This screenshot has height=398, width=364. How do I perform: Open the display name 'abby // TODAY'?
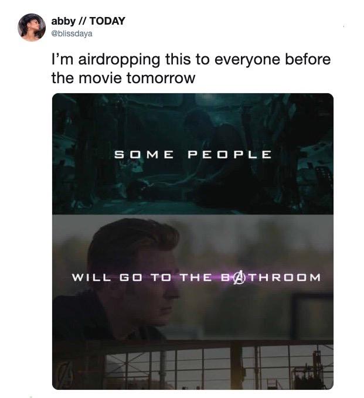(x=88, y=21)
